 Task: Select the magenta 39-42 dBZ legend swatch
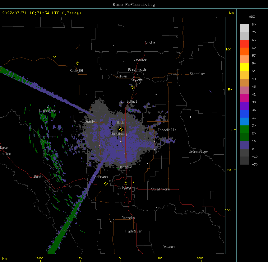[x=244, y=98]
